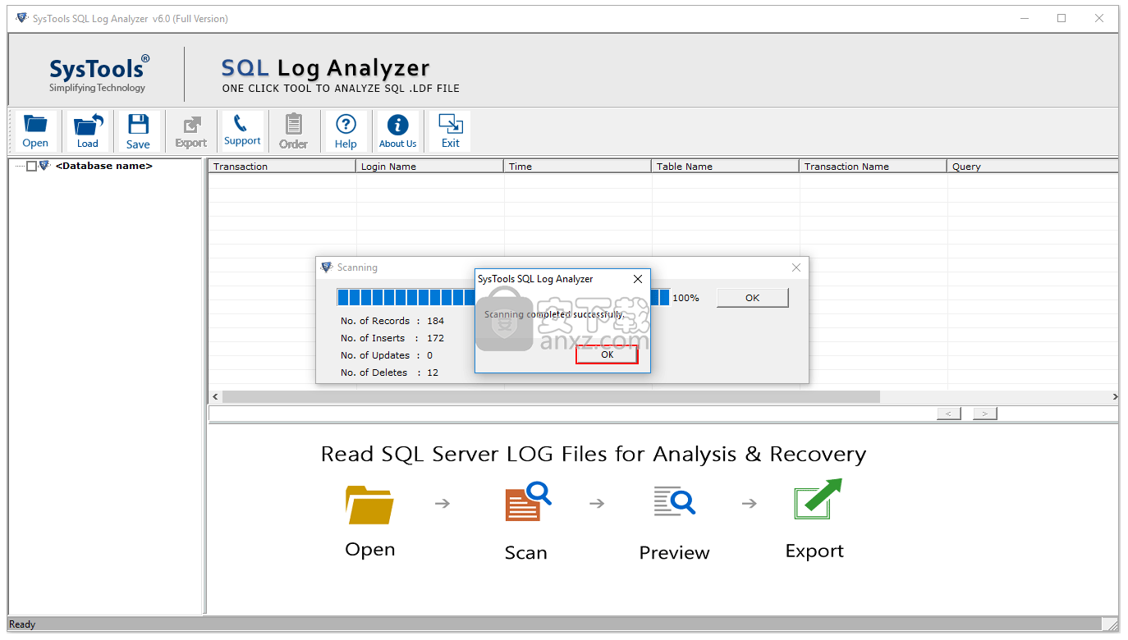Click the previous page '<' button
Screen dimensions: 1128x640
tap(949, 414)
